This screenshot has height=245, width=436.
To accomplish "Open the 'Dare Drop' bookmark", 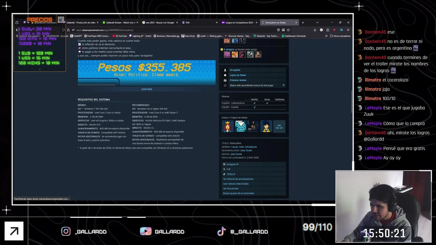I will (x=188, y=36).
